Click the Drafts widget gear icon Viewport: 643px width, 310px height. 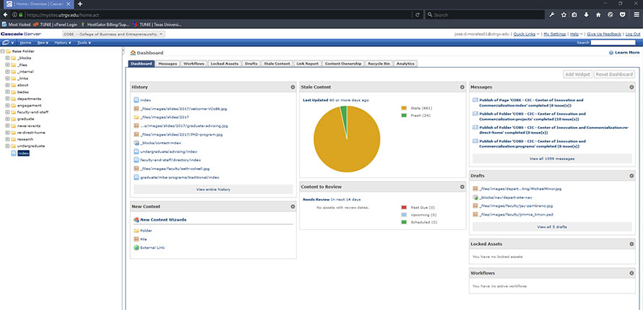point(631,176)
